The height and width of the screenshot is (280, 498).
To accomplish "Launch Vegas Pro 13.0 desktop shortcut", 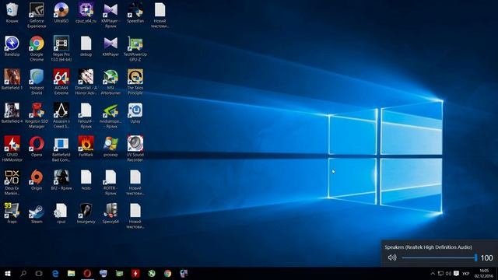I will click(61, 48).
